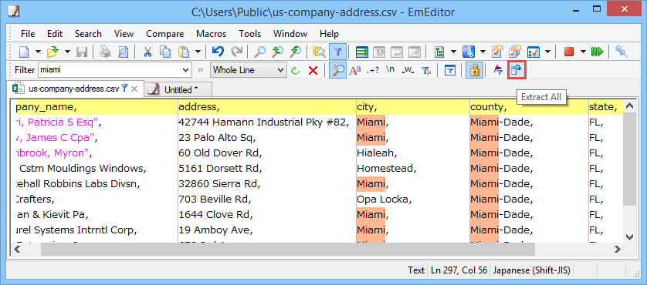Open Print Preview from the toolbar
This screenshot has height=285, width=647.
(x=123, y=52)
